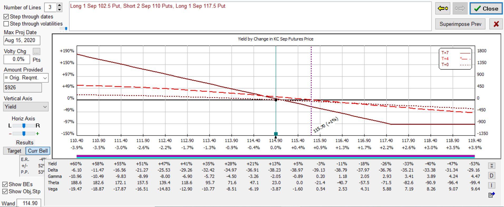Viewport: 504px width, 207px height.
Task: Click the Number of Lines value field
Action: click(x=50, y=7)
